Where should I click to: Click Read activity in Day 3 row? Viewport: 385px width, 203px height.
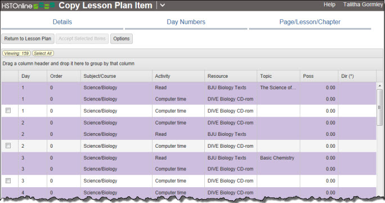click(161, 158)
